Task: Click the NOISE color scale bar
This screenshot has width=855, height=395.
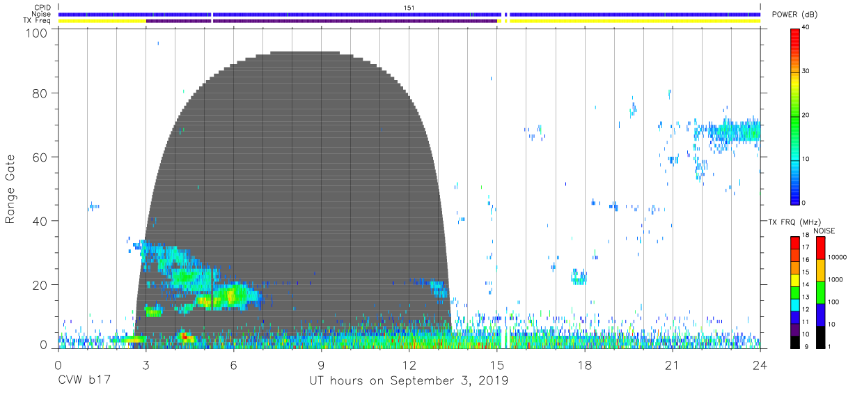Action: pyautogui.click(x=820, y=292)
